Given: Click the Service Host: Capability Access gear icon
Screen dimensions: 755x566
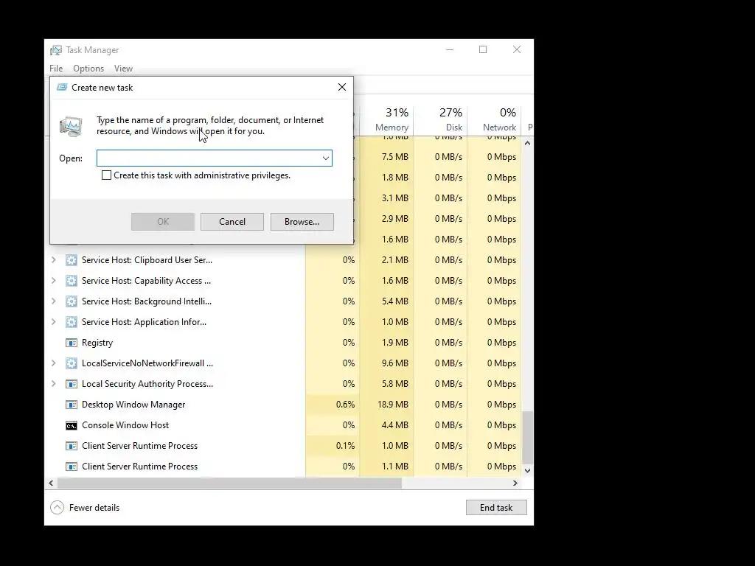Looking at the screenshot, I should pos(72,281).
